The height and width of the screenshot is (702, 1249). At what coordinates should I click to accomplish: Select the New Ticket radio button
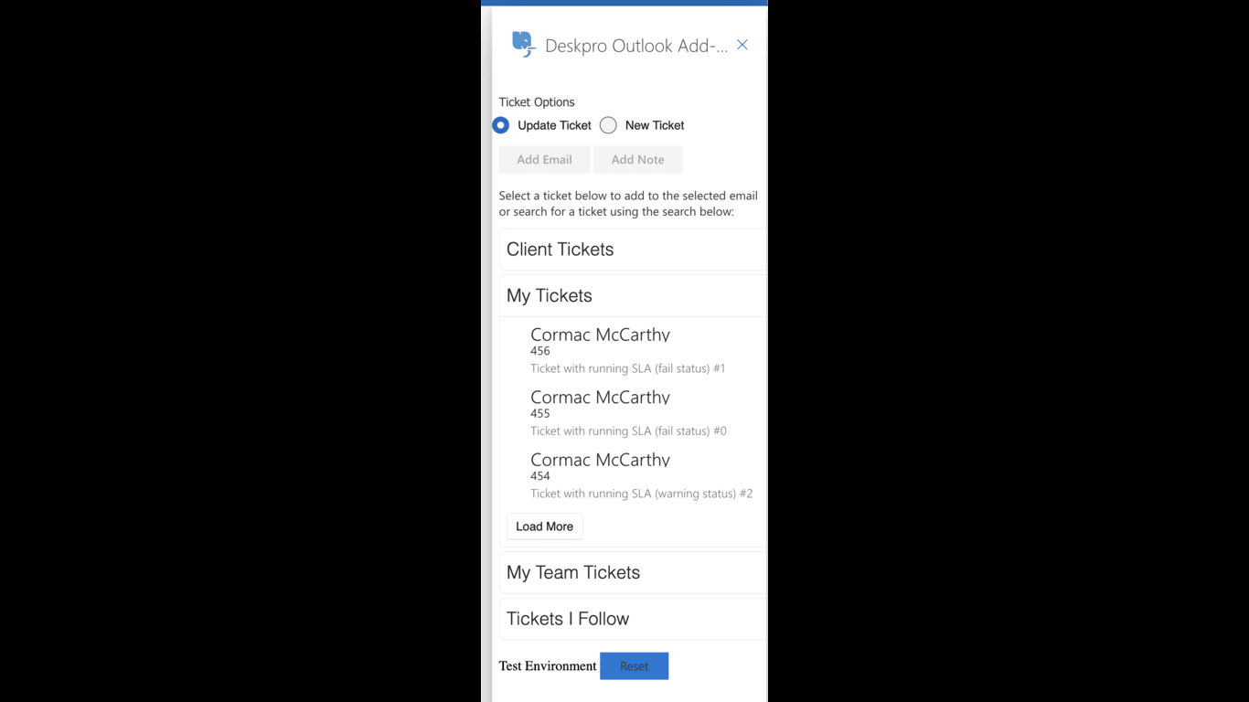[608, 125]
